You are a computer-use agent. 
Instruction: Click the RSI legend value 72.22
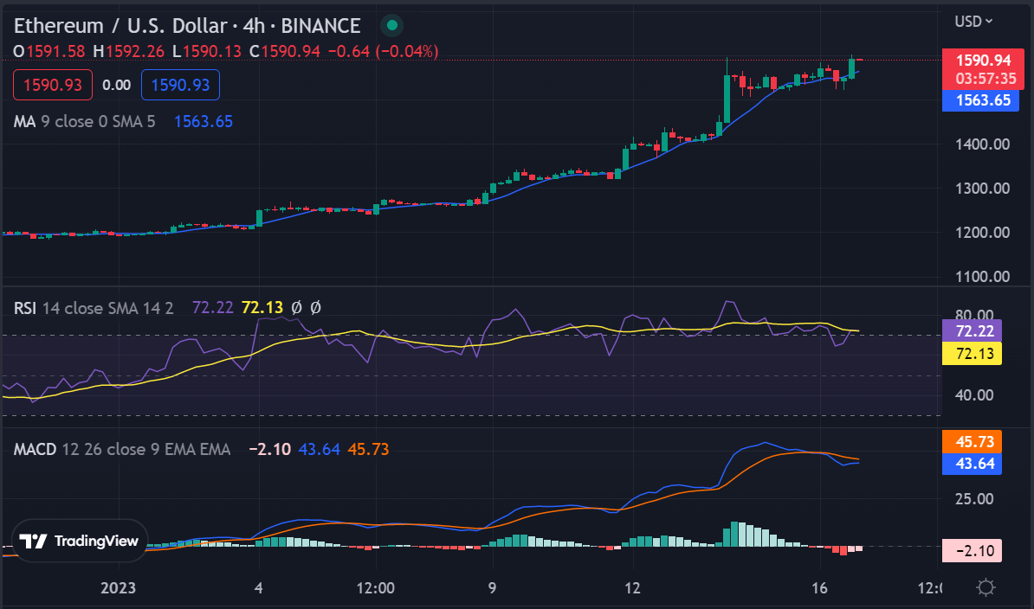[x=212, y=308]
